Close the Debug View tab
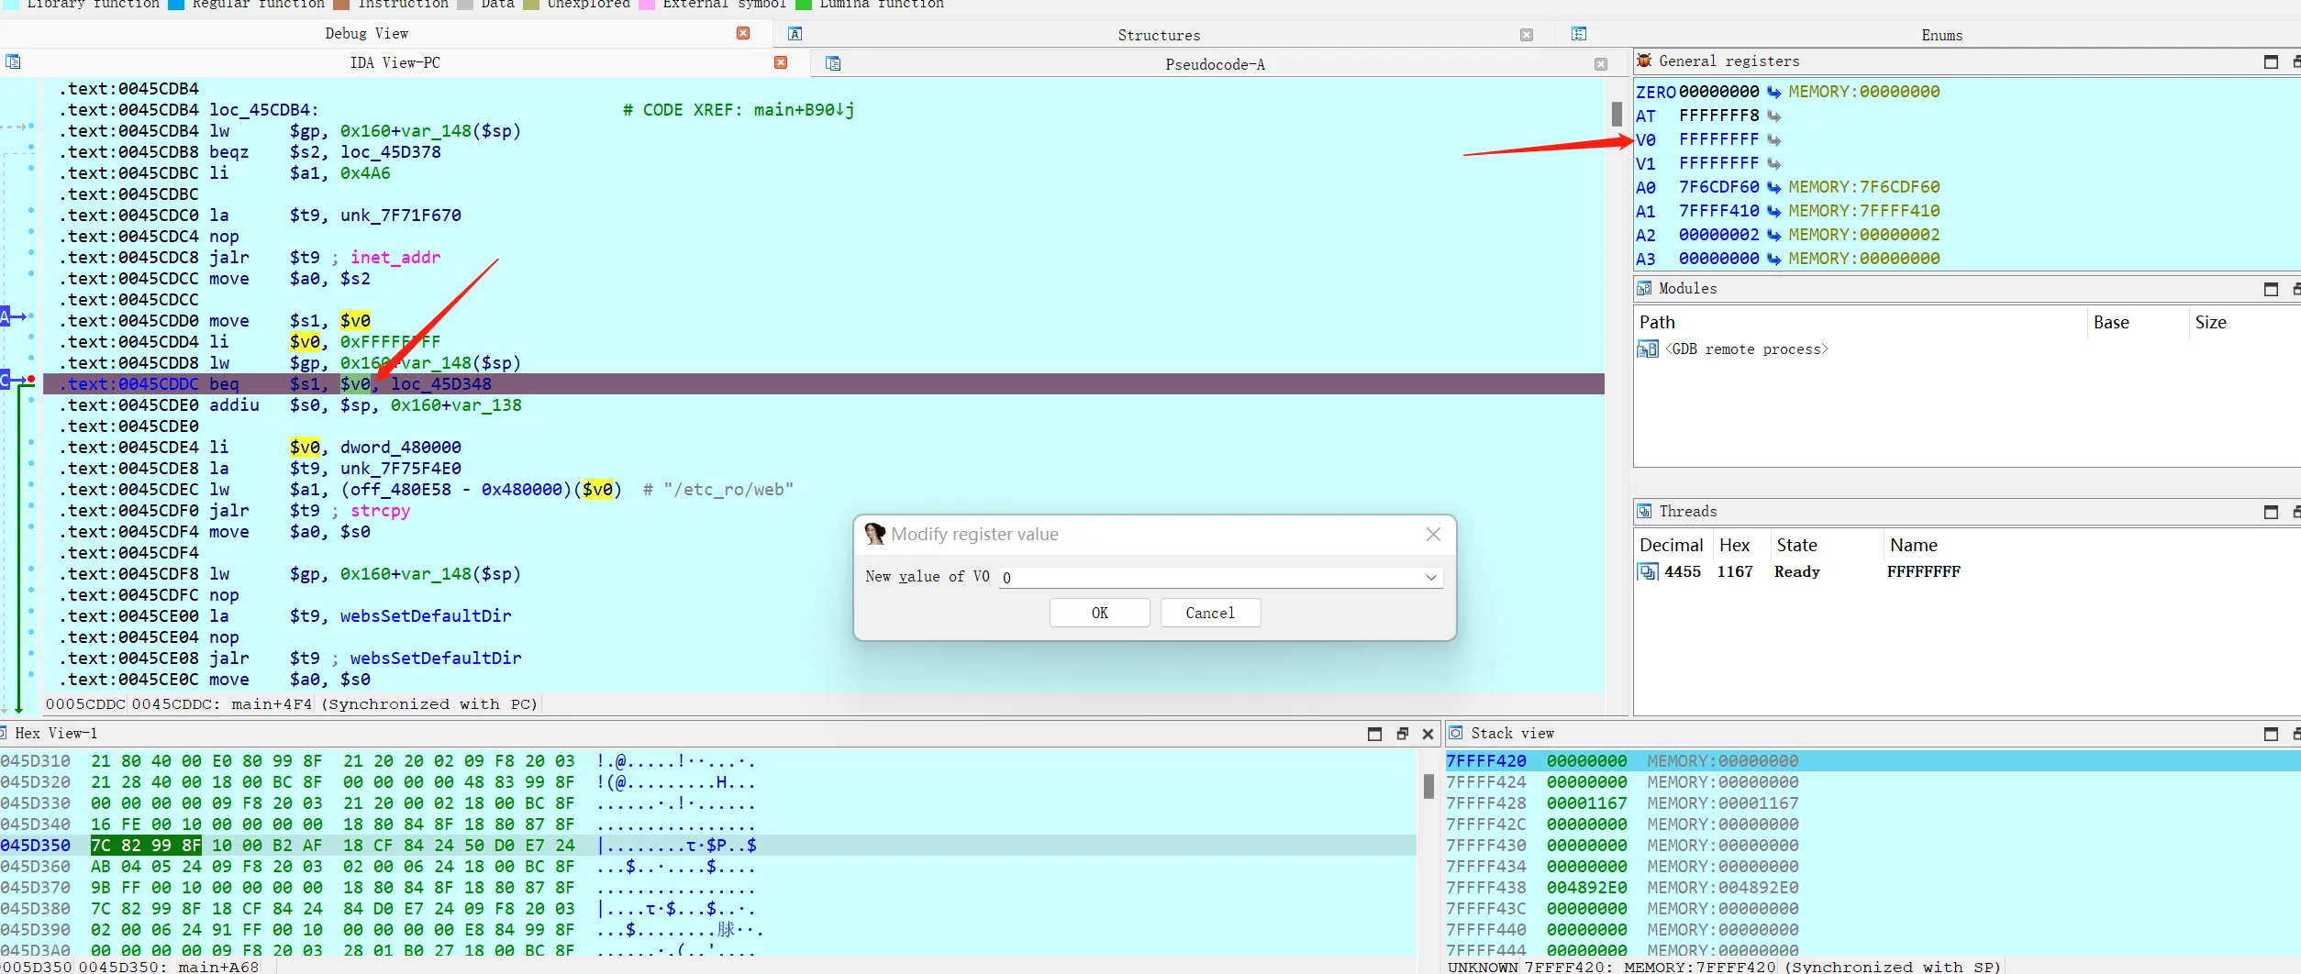 (743, 33)
